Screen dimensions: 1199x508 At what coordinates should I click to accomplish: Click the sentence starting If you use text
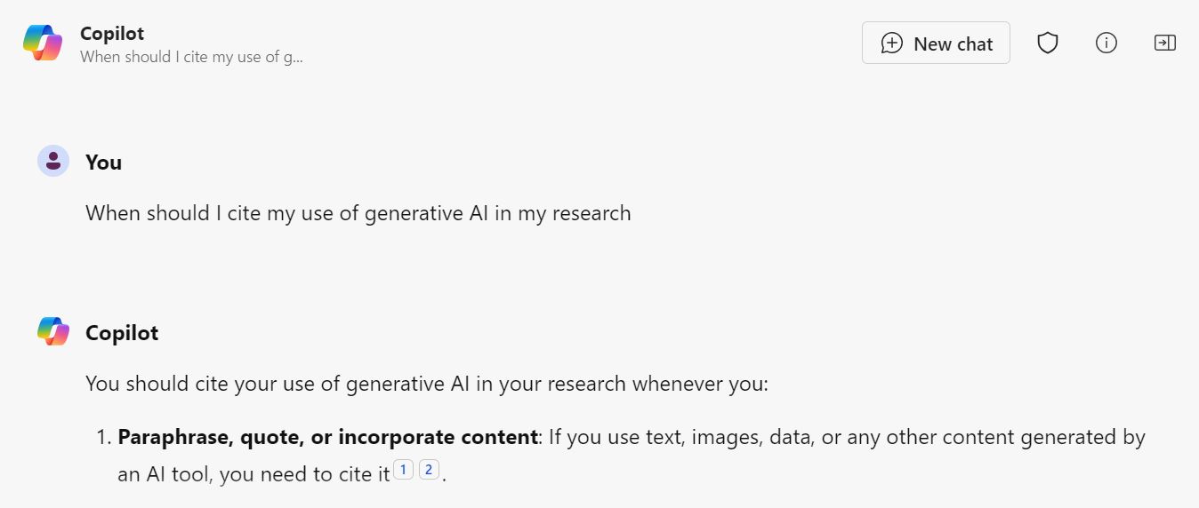point(845,437)
